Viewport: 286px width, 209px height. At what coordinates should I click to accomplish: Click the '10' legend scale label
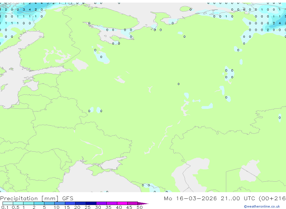(x=57, y=207)
